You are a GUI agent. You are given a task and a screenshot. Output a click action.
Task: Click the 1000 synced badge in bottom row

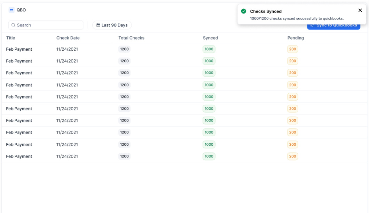pyautogui.click(x=209, y=156)
